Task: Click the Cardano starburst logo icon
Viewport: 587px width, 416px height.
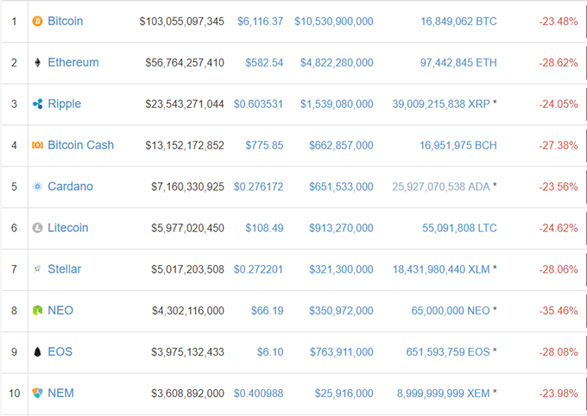Action: (x=37, y=186)
